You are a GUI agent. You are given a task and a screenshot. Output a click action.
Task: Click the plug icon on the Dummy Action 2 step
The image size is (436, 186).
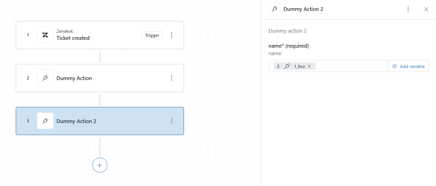45,121
